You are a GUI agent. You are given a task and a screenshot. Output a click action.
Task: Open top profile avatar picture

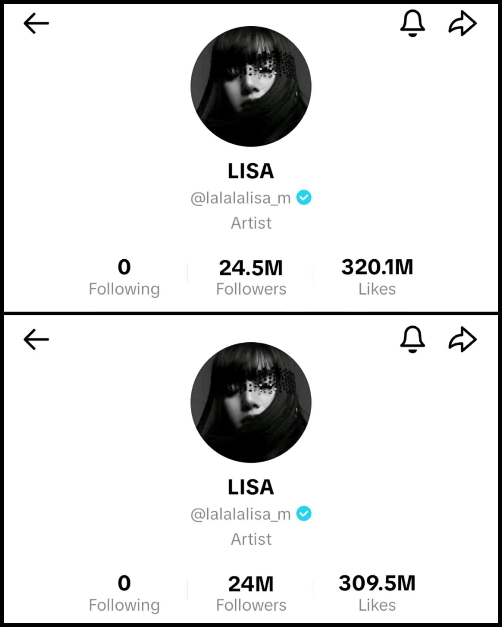pos(251,86)
